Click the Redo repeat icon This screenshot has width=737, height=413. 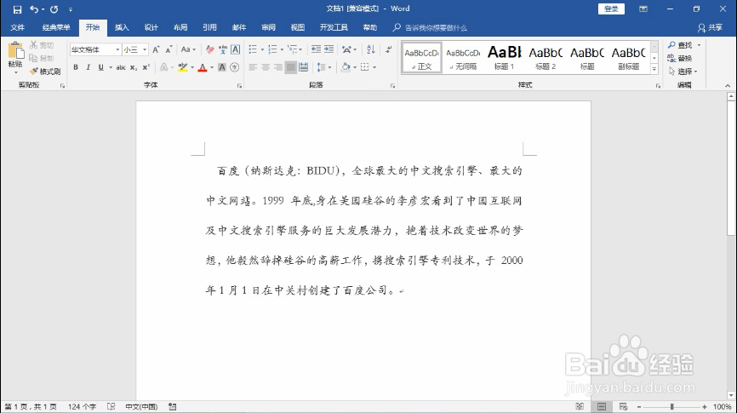pyautogui.click(x=54, y=9)
